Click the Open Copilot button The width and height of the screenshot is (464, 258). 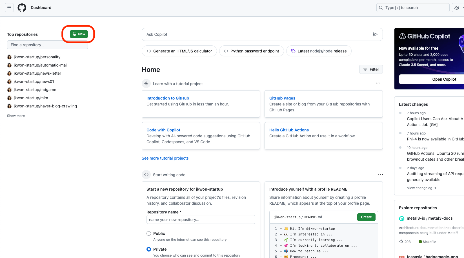pyautogui.click(x=444, y=79)
